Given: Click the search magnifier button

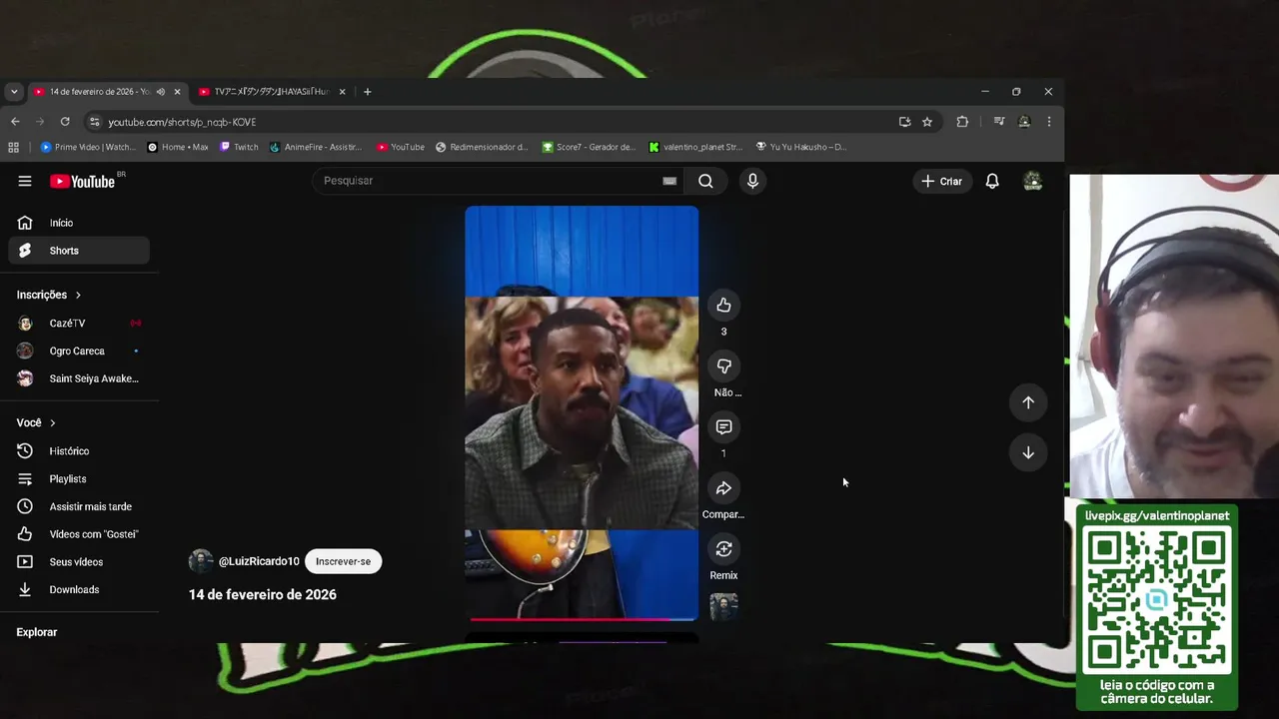Looking at the screenshot, I should point(705,181).
